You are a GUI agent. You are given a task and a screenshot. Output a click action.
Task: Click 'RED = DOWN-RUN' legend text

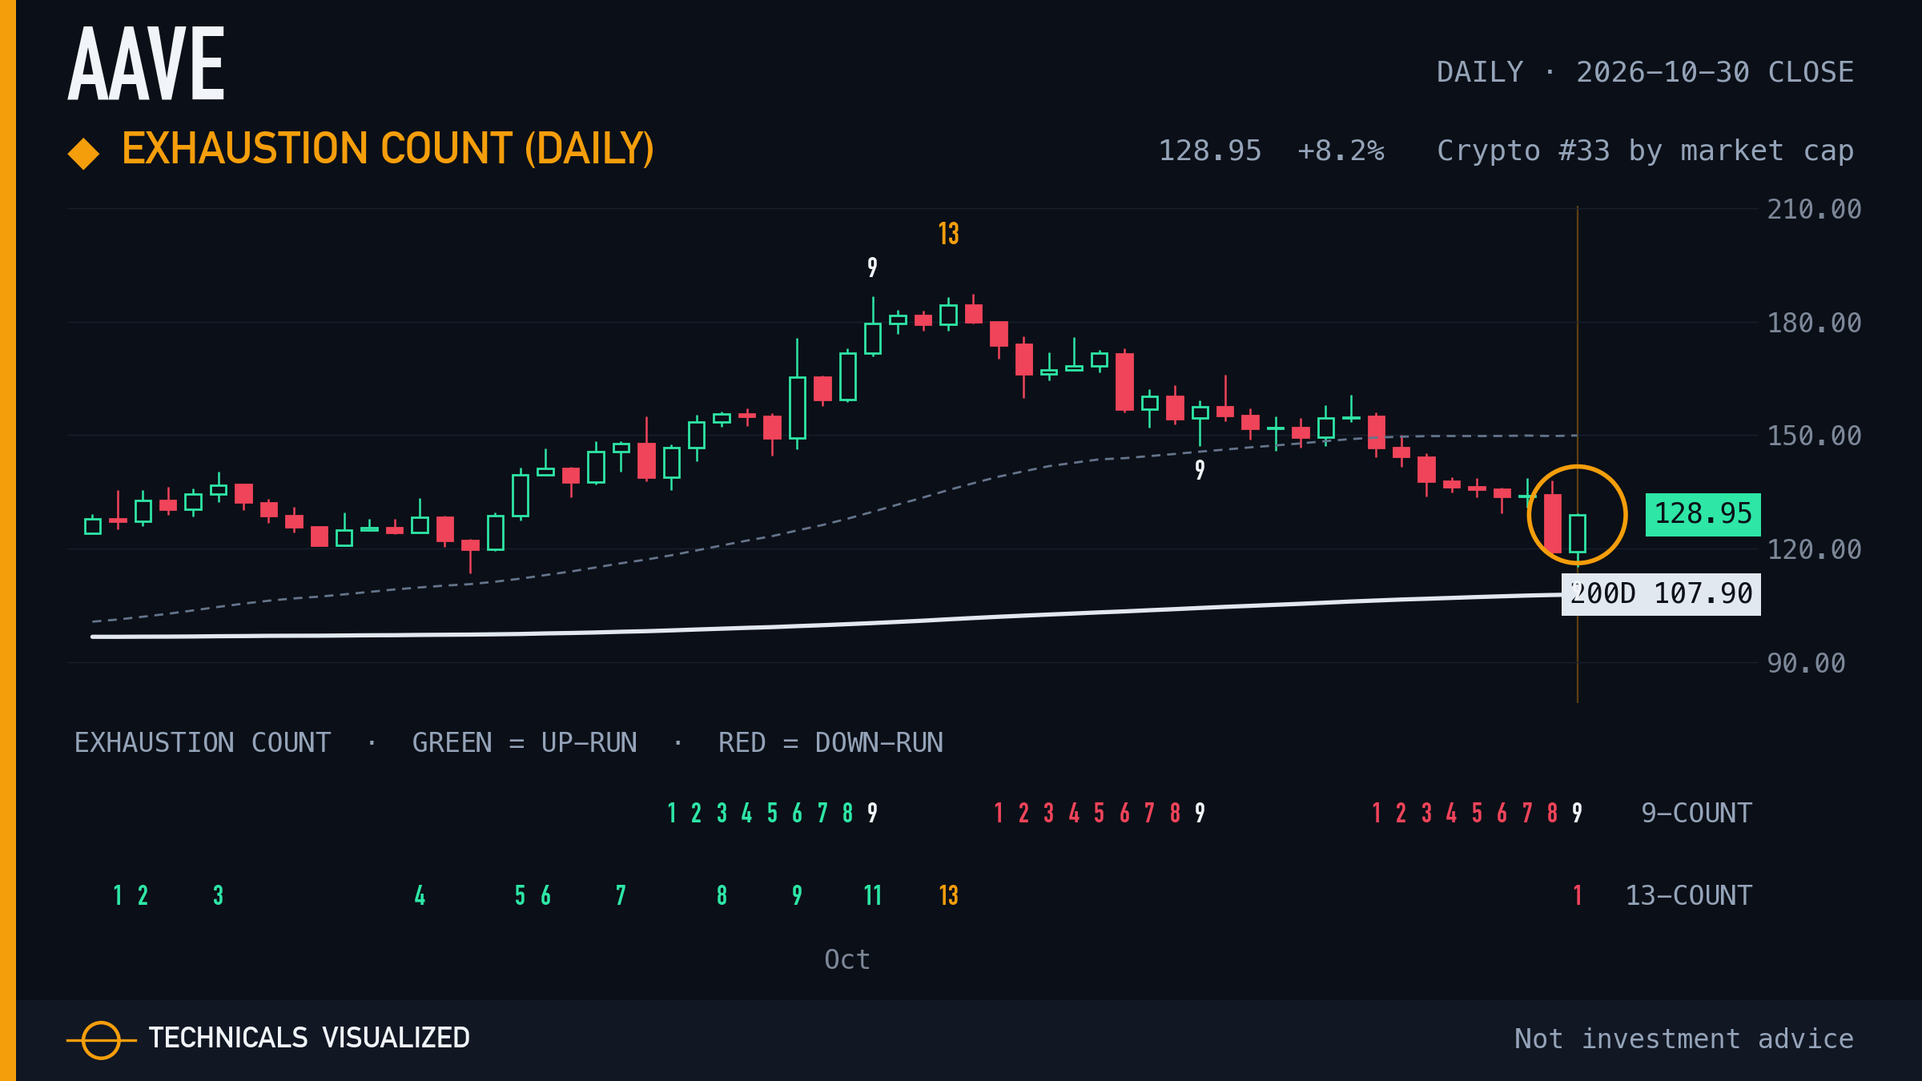(x=830, y=743)
